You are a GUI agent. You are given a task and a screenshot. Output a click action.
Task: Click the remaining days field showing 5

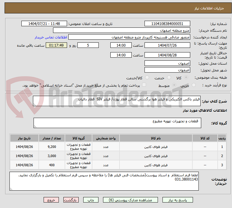pos(88,45)
